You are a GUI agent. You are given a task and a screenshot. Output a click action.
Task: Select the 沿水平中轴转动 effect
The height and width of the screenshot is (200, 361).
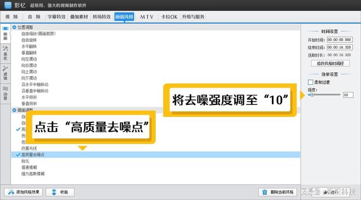(35, 85)
